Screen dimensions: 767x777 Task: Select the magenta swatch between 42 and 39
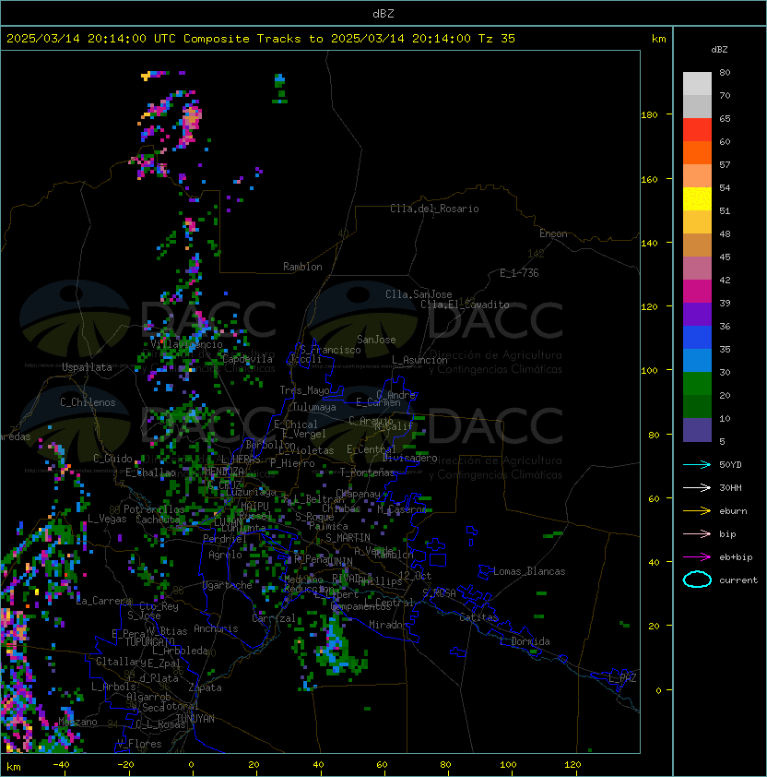[697, 292]
